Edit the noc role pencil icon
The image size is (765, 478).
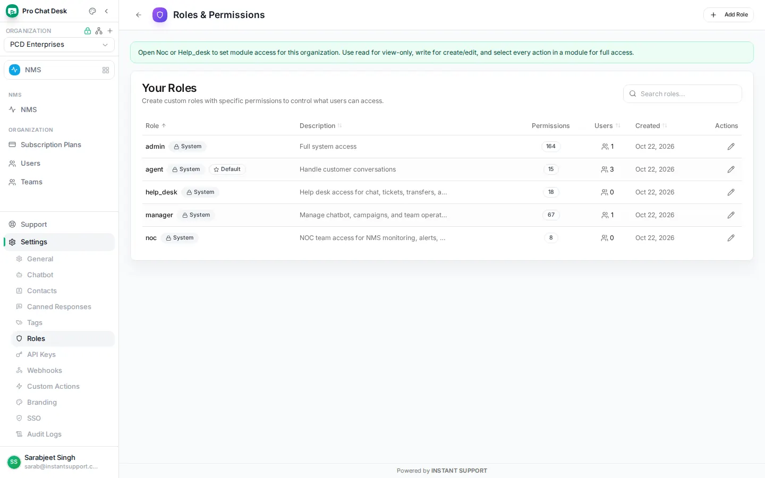pyautogui.click(x=731, y=238)
